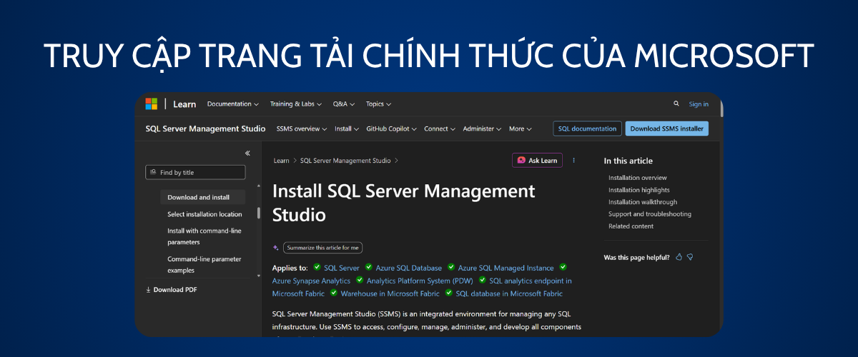Open the Administer dropdown menu
This screenshot has width=858, height=357.
[x=483, y=129]
